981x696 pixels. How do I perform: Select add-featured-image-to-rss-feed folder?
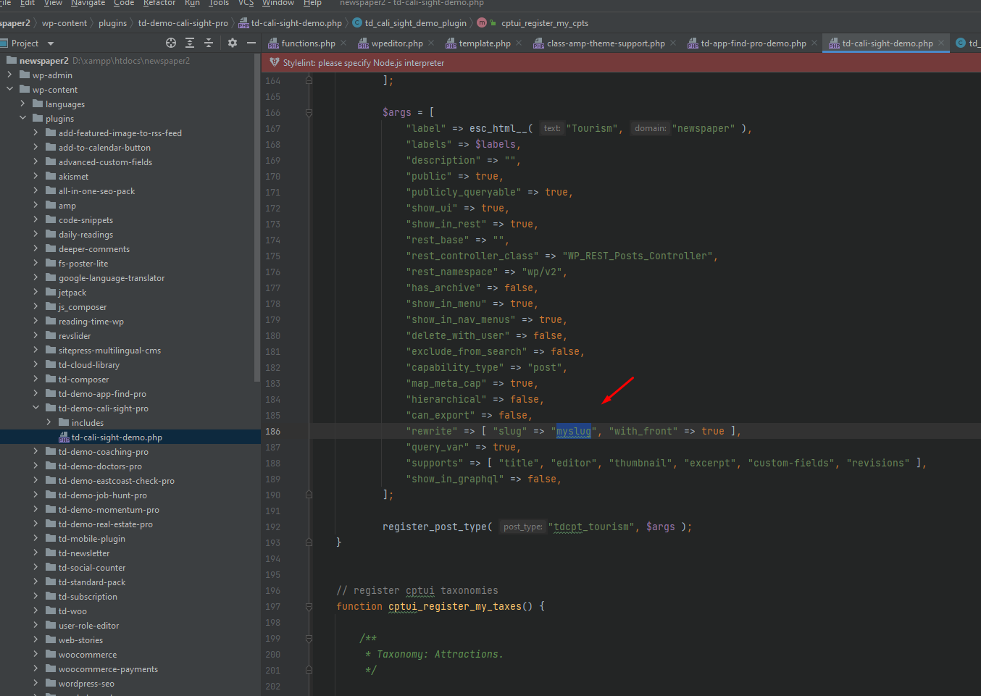pyautogui.click(x=120, y=133)
